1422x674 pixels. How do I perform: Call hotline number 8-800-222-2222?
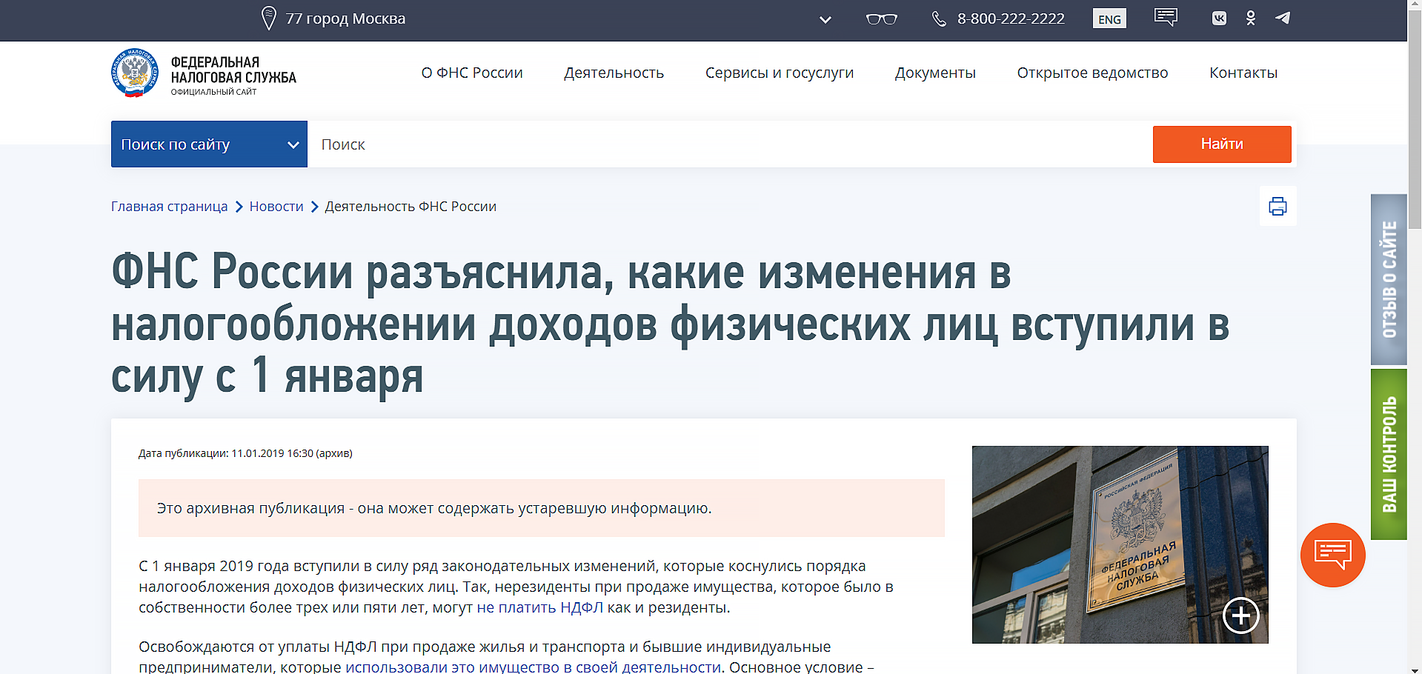[1011, 19]
